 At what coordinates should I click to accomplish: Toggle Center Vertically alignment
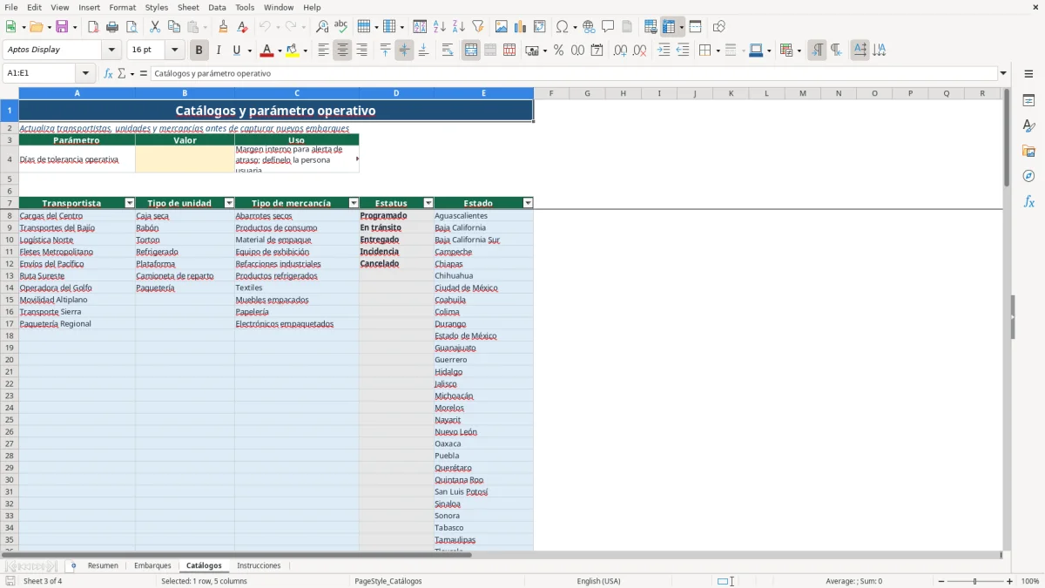click(404, 51)
